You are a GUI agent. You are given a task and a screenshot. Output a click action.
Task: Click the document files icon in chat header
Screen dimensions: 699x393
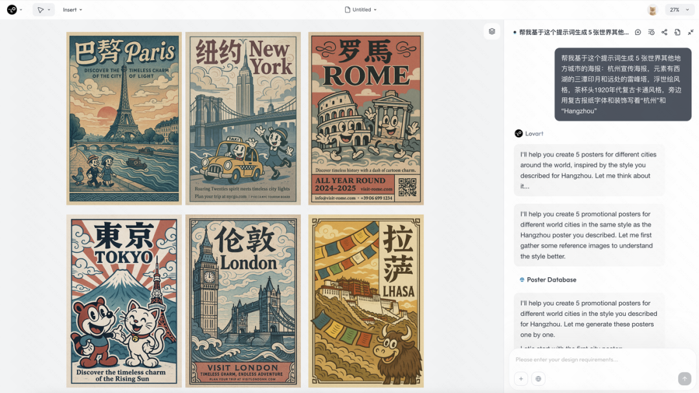[x=677, y=32]
